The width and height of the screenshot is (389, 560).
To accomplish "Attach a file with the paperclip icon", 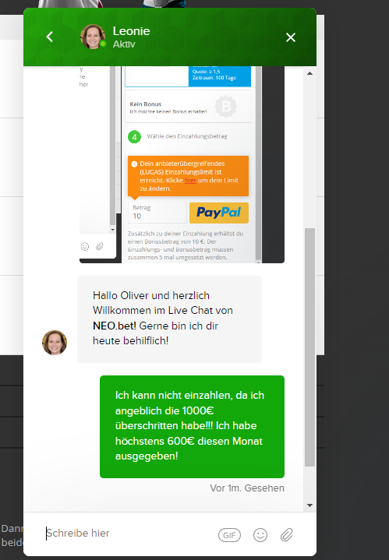I will click(x=287, y=535).
